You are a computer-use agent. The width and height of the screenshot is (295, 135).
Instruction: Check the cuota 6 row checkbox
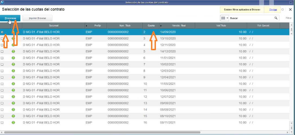[x=2, y=58]
